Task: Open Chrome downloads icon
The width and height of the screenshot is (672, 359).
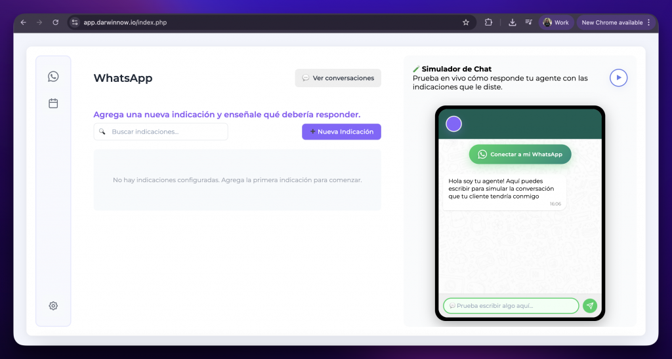Action: (512, 22)
